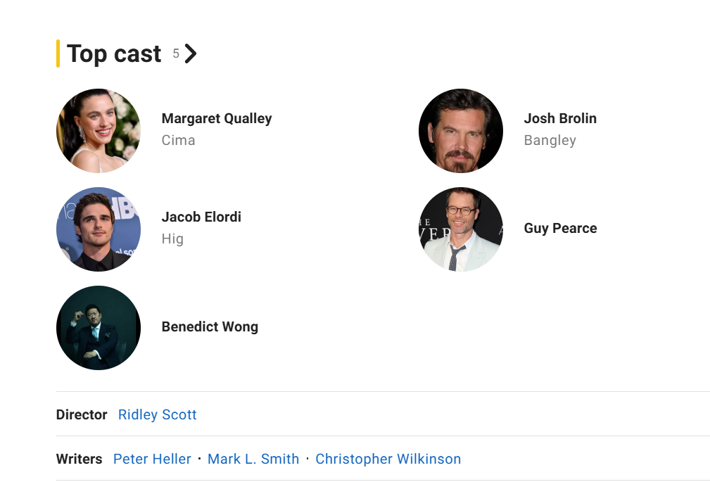Open Guy Pearce's profile photo
Screen dimensions: 710x482
(460, 229)
